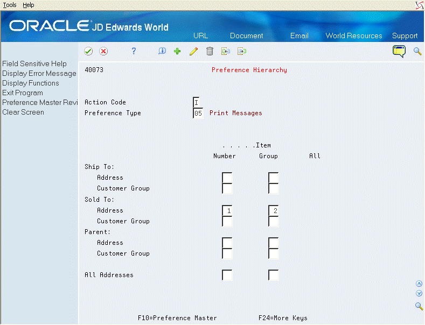Screen dimensions: 425x325
Task: Click the Action Code input field
Action: tap(197, 102)
